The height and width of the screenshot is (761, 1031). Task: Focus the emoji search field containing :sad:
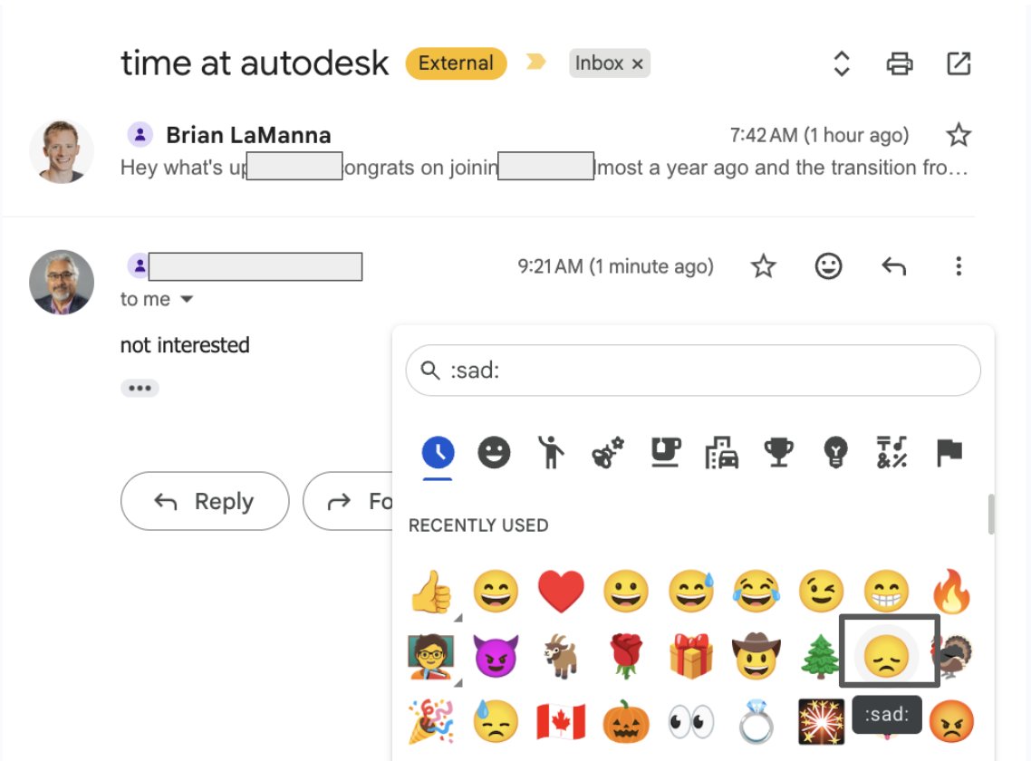click(x=693, y=371)
